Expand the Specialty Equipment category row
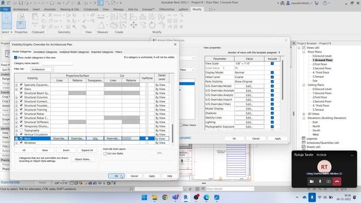Viewport: 361px width, 203px height. tap(16, 85)
